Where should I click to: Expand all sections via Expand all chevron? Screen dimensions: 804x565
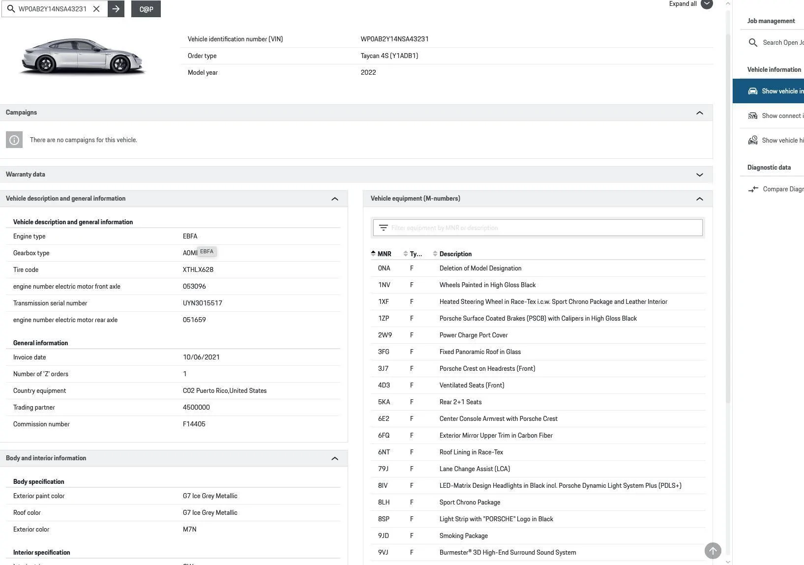[x=707, y=4]
